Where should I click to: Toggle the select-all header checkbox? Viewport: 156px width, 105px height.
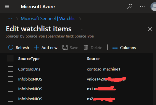10,59
